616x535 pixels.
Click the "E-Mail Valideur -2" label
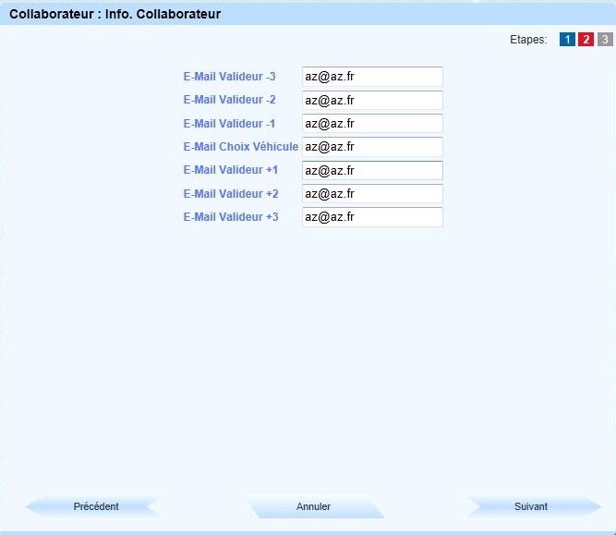pos(229,100)
